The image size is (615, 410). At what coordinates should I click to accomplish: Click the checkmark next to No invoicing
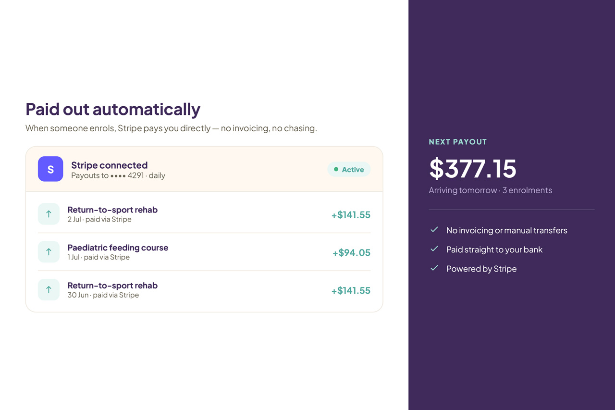434,230
